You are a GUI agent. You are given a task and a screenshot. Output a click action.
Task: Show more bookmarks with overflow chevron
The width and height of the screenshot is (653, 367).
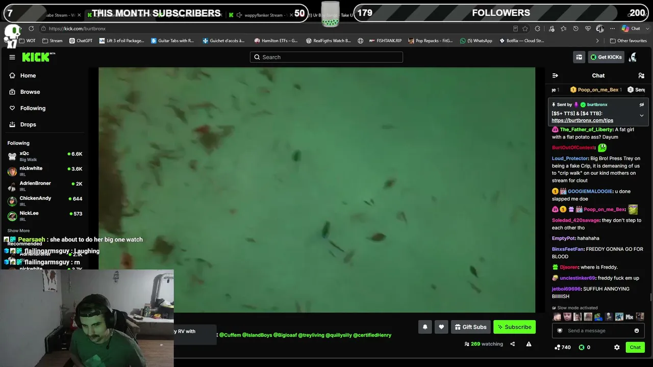coord(597,41)
